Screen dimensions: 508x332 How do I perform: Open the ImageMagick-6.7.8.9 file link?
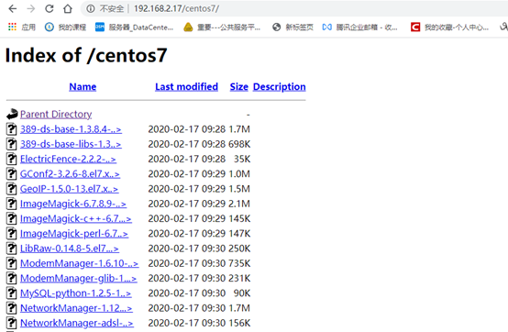click(73, 204)
